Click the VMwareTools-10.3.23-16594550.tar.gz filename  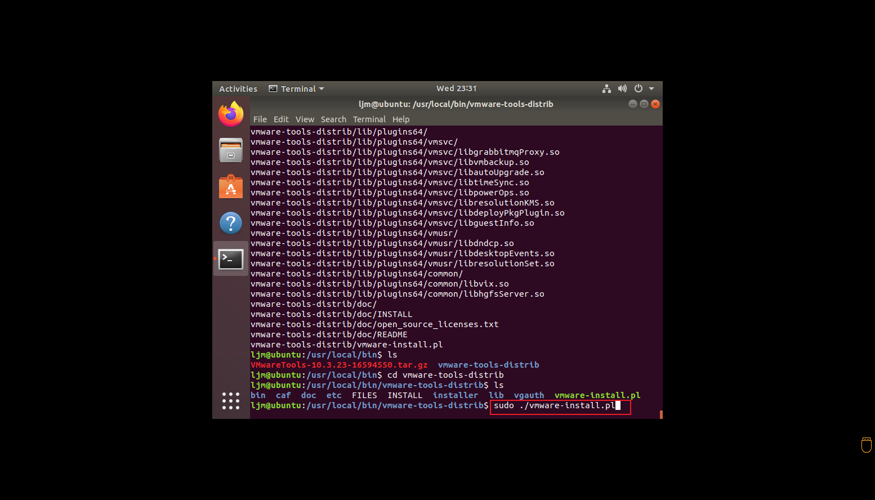coord(339,365)
